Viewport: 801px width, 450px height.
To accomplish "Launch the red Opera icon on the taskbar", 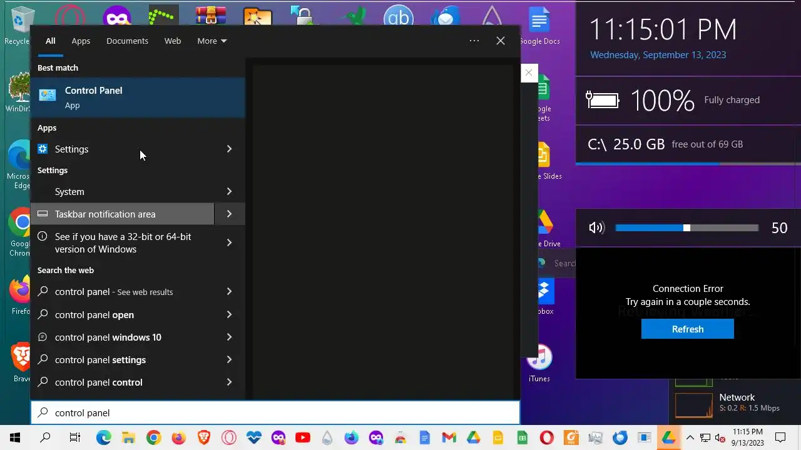I will (x=547, y=437).
